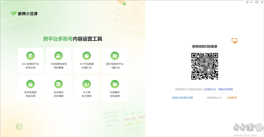Click the 100自媒体账号 people icon
This screenshot has width=264, height=137.
[x=59, y=56]
